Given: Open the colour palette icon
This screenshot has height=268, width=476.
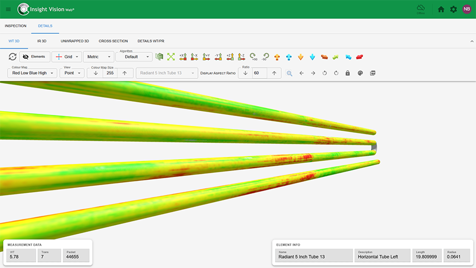Looking at the screenshot, I should tap(360, 73).
